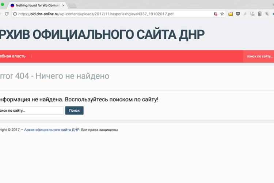Click footer text 'Все права защищены'
This screenshot has height=183, width=274.
pyautogui.click(x=99, y=130)
